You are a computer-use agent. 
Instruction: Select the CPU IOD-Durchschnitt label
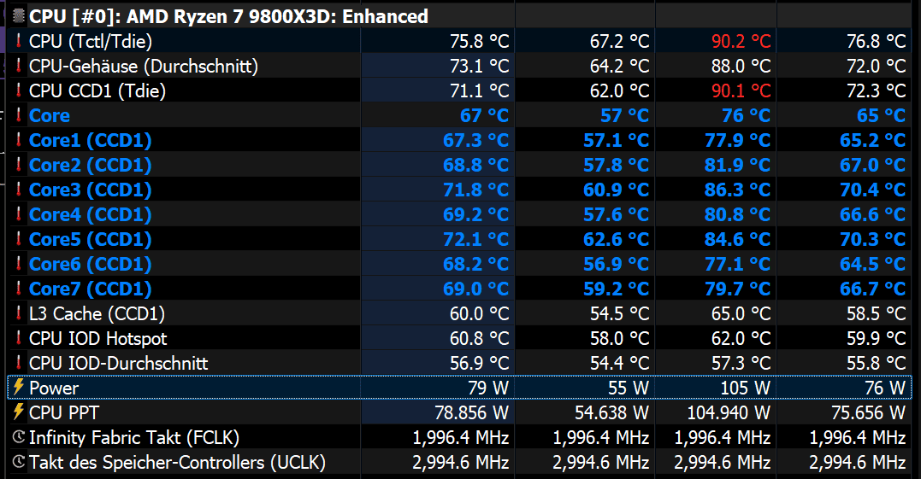click(x=119, y=363)
